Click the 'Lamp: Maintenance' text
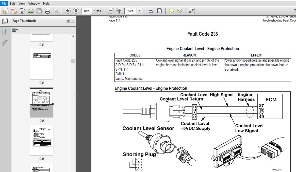 (129, 79)
